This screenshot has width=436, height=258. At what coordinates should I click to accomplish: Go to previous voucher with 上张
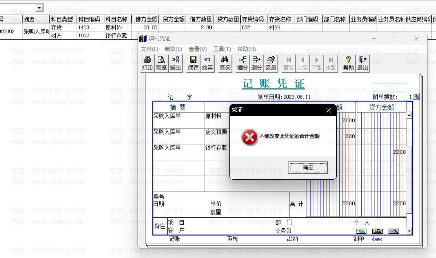coord(303,63)
